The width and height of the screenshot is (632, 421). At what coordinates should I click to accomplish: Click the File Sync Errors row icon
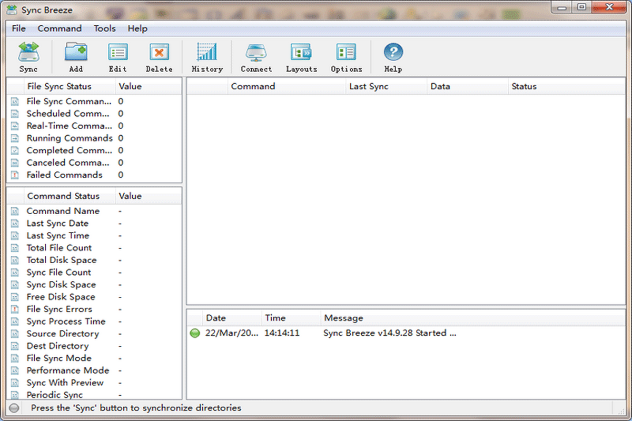coord(15,309)
